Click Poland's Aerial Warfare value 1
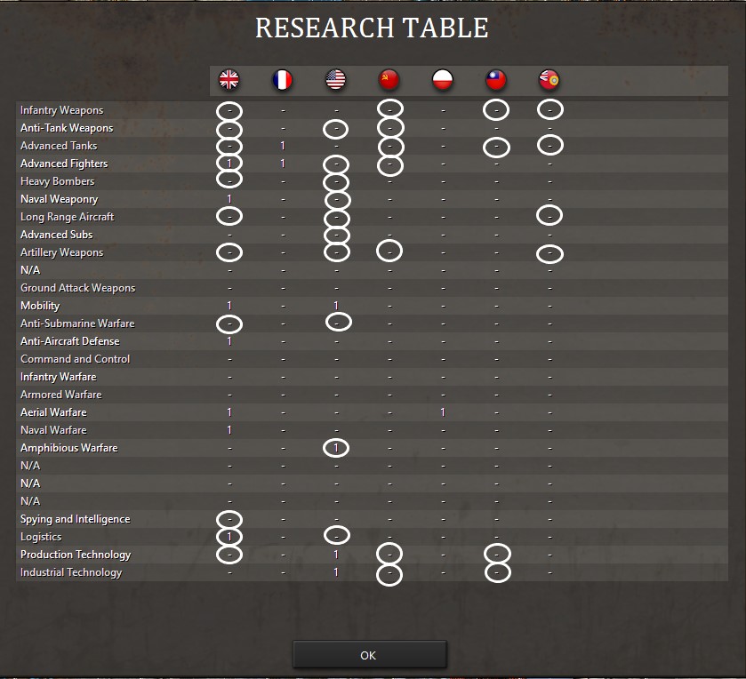Screen dimensions: 746x679 [x=443, y=412]
